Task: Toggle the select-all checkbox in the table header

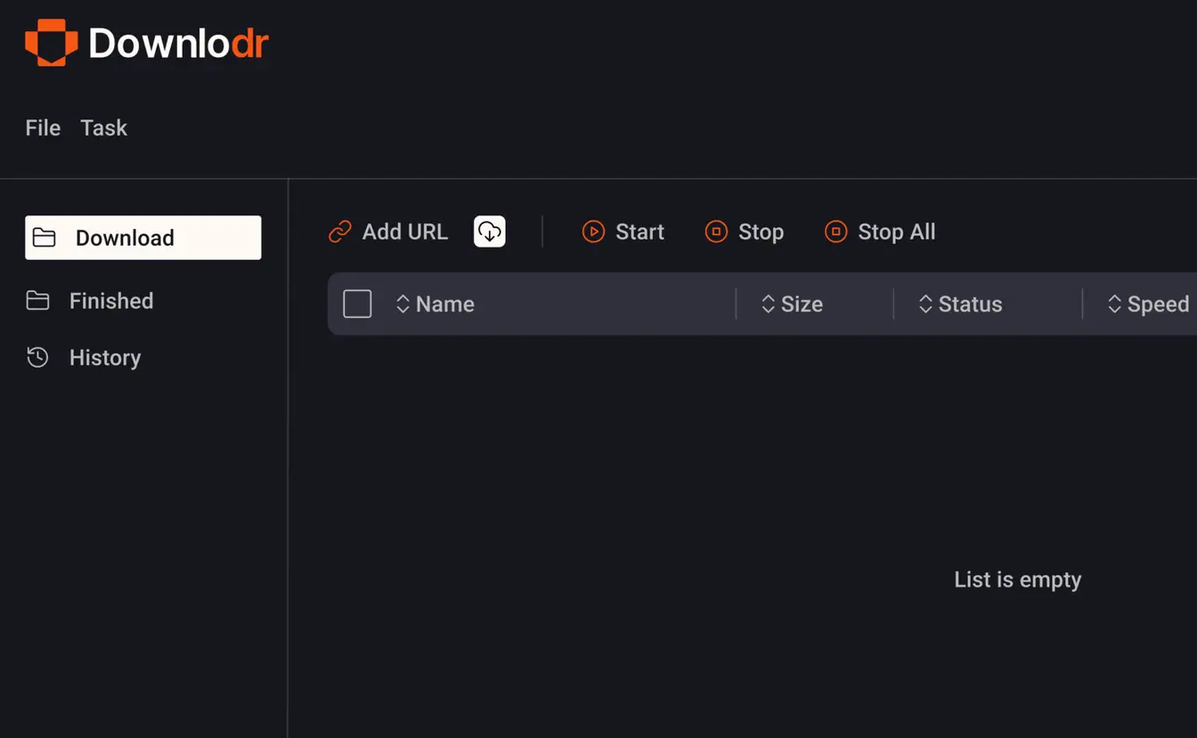Action: tap(356, 304)
